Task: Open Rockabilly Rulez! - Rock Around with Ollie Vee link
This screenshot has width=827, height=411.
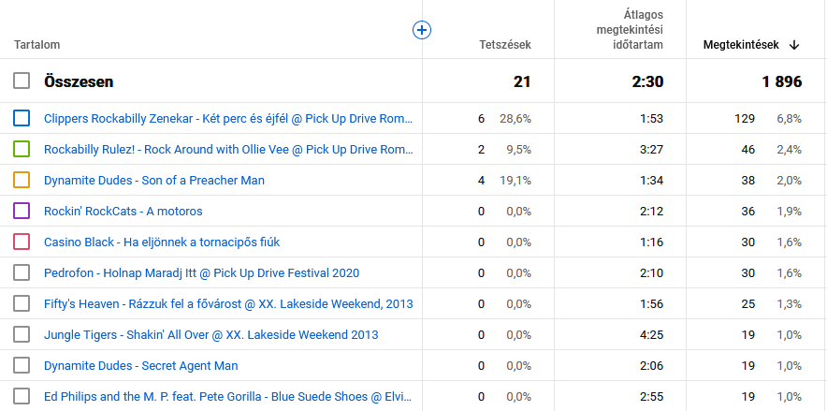Action: point(228,149)
